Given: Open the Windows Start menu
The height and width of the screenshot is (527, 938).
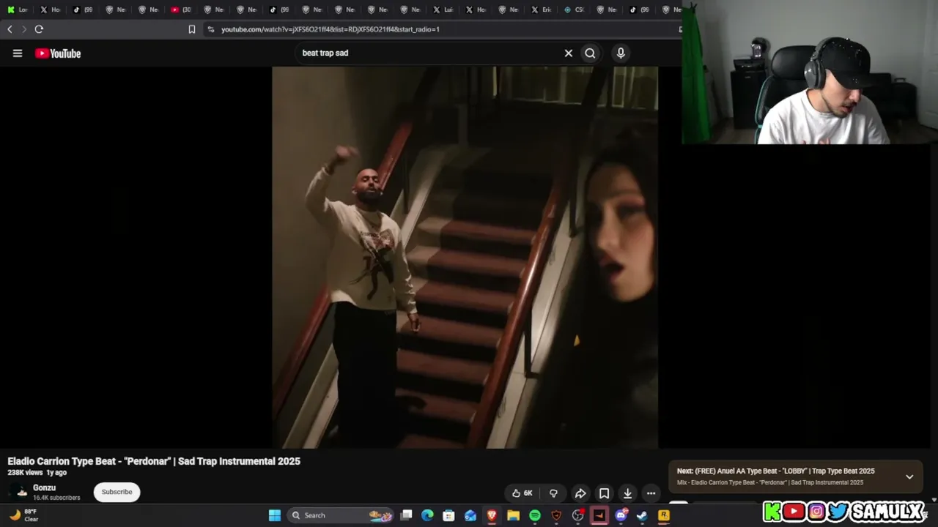Looking at the screenshot, I should tap(274, 515).
